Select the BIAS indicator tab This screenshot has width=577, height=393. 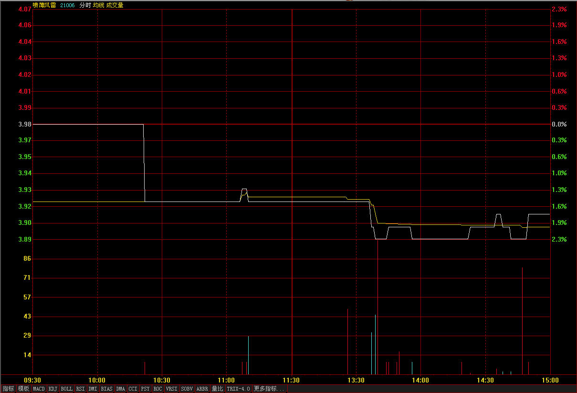point(107,389)
